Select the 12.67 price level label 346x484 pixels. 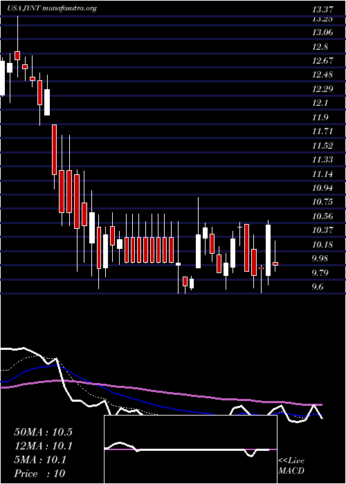(322, 61)
